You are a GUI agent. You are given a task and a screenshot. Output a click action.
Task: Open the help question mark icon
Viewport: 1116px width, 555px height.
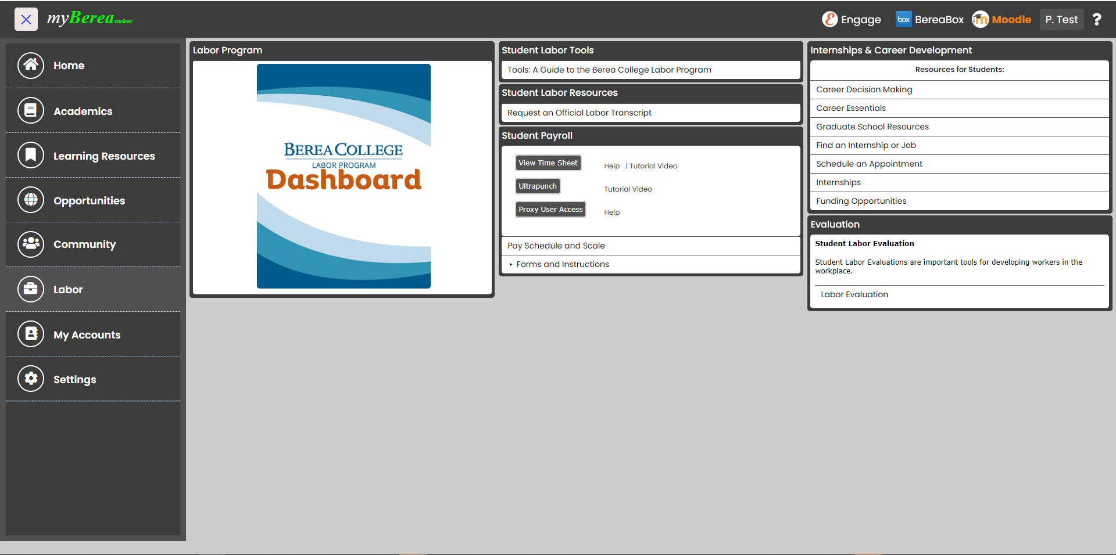point(1097,20)
